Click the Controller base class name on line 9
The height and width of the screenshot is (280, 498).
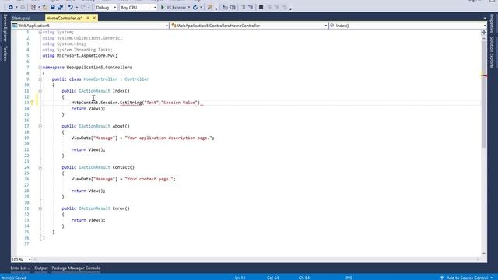click(137, 79)
